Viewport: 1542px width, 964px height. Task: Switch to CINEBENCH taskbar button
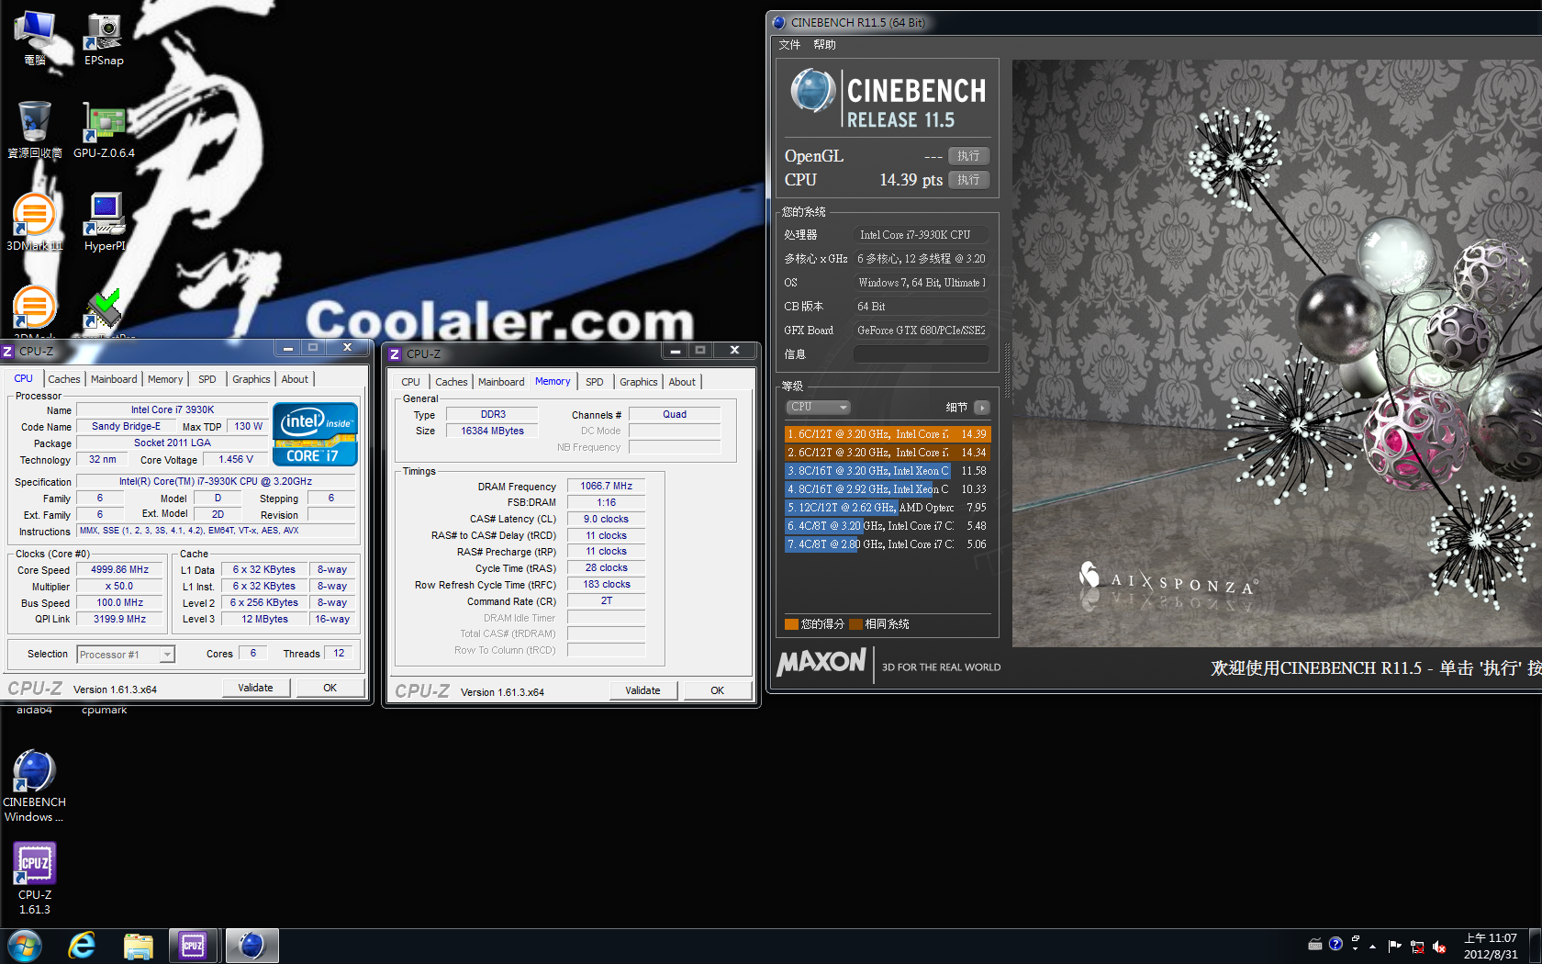251,946
